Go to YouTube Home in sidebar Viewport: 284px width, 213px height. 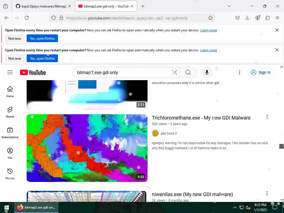coord(10,92)
